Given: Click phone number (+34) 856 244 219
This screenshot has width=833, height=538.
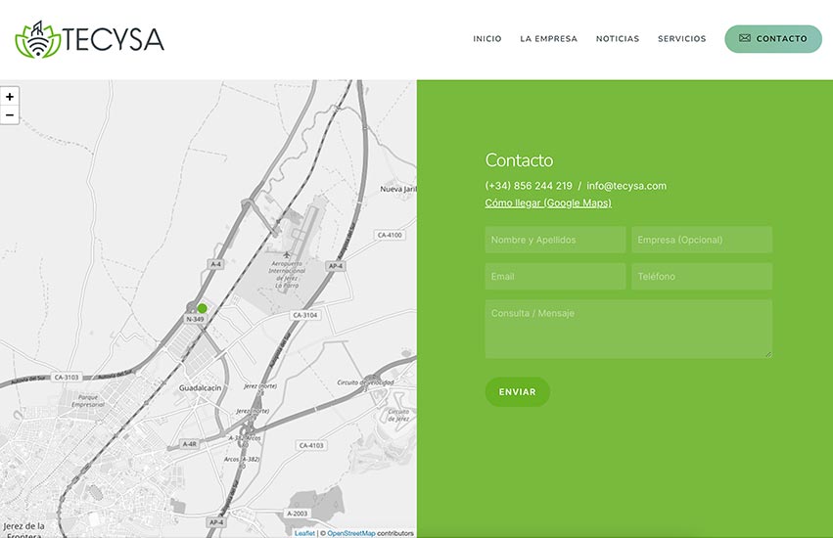Looking at the screenshot, I should click(x=529, y=186).
